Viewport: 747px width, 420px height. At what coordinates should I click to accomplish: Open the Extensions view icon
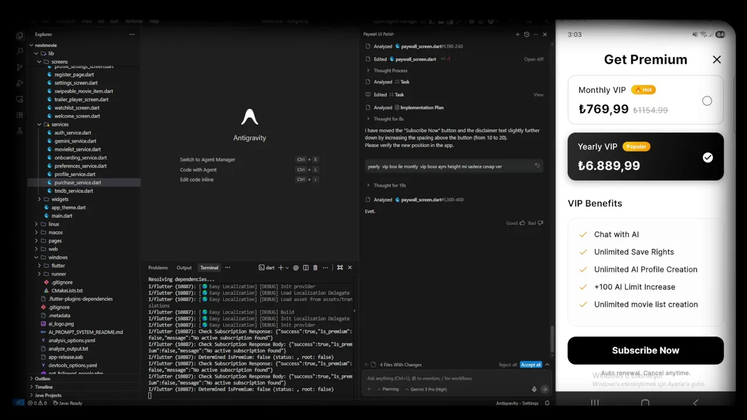tap(20, 115)
